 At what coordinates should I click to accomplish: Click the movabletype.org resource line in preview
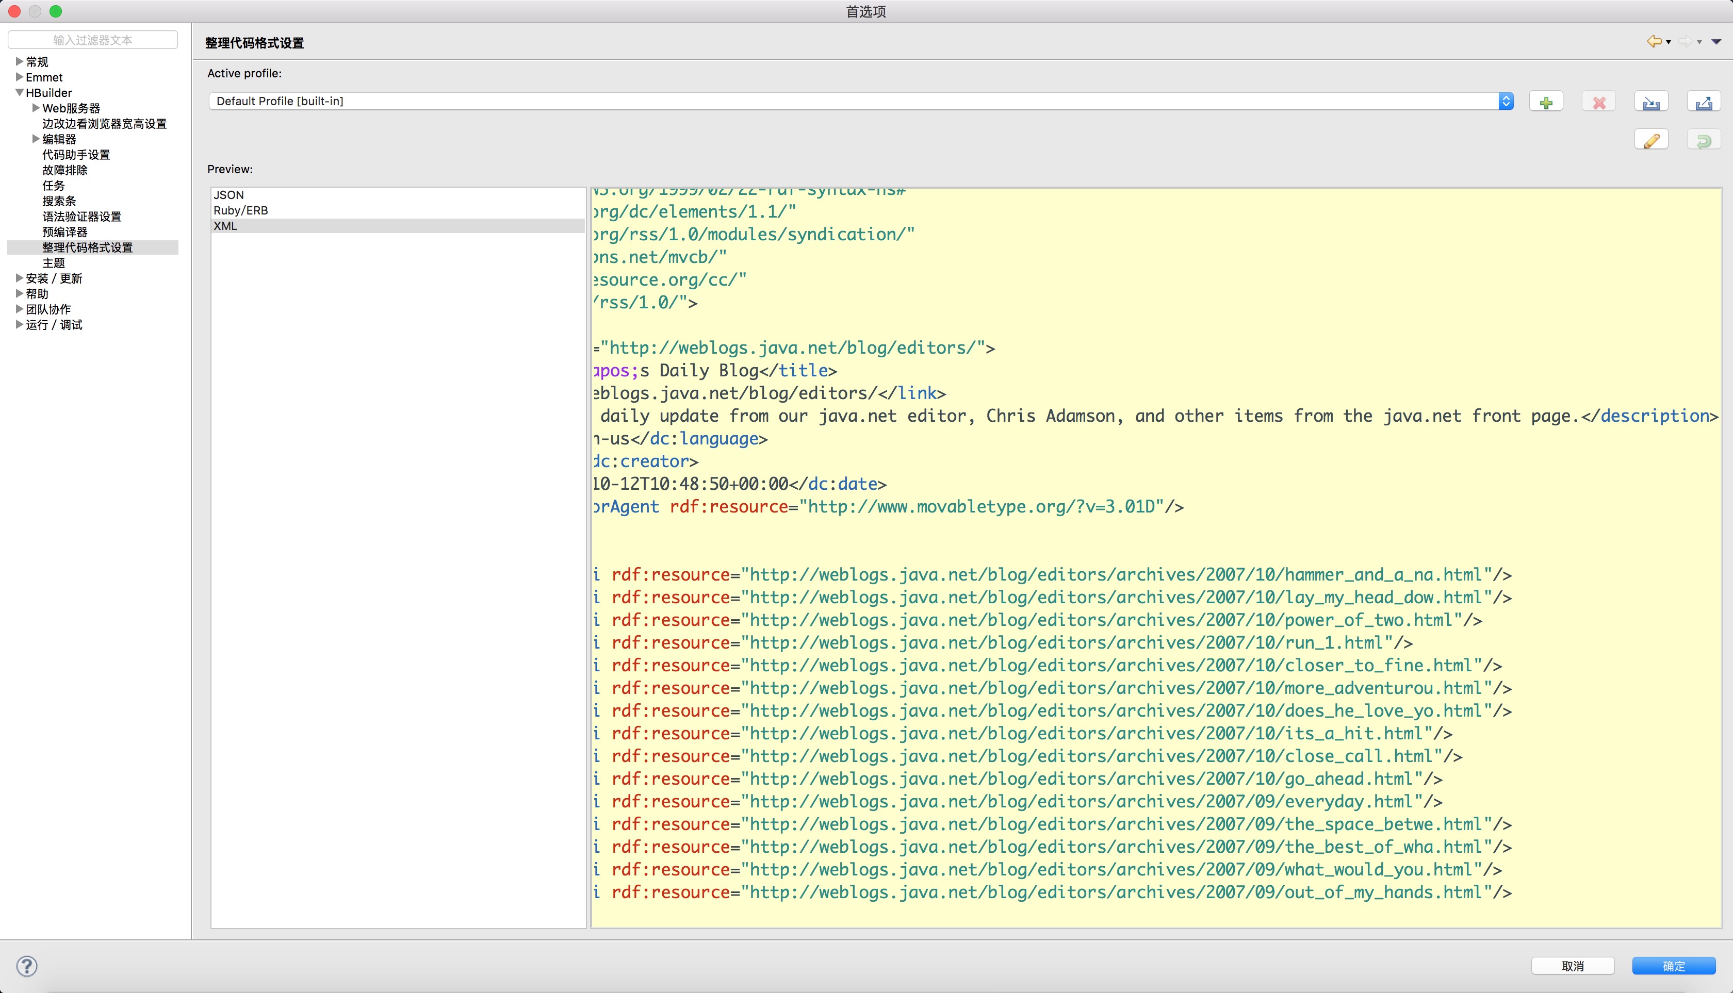coord(888,507)
